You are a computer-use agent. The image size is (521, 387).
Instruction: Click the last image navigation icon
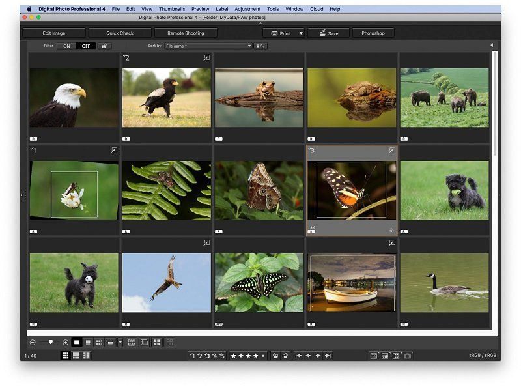[x=328, y=354]
